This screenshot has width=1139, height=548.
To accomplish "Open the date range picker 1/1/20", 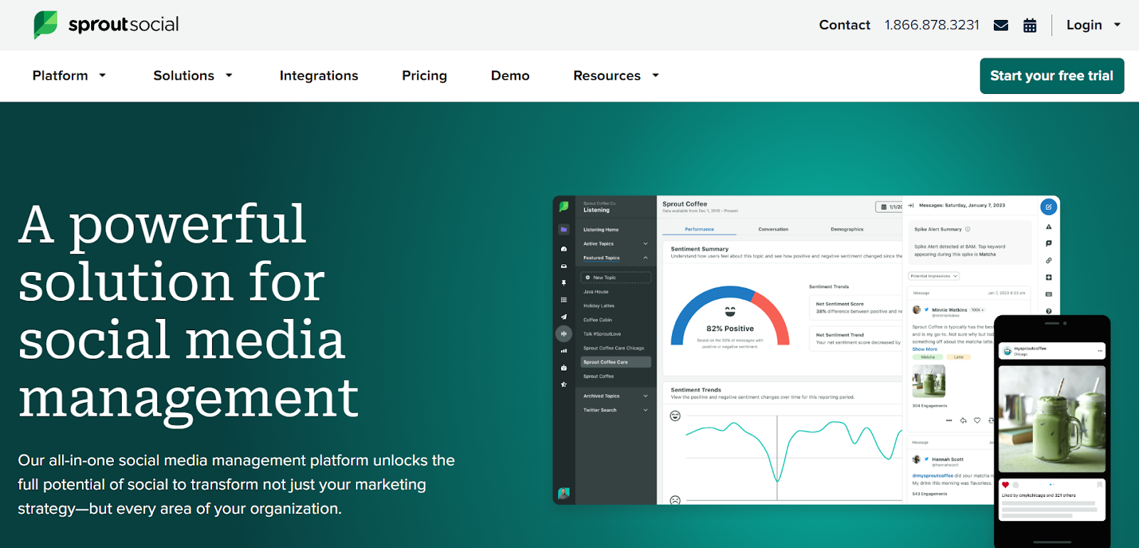I will click(x=889, y=207).
